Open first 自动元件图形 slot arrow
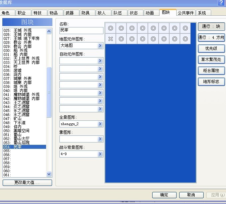 100,61
